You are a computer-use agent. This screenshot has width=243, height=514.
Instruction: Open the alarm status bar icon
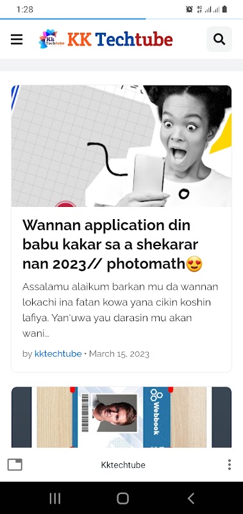pyautogui.click(x=189, y=9)
